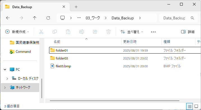Switch to details list view layout
This screenshot has height=110, width=201.
(190, 106)
